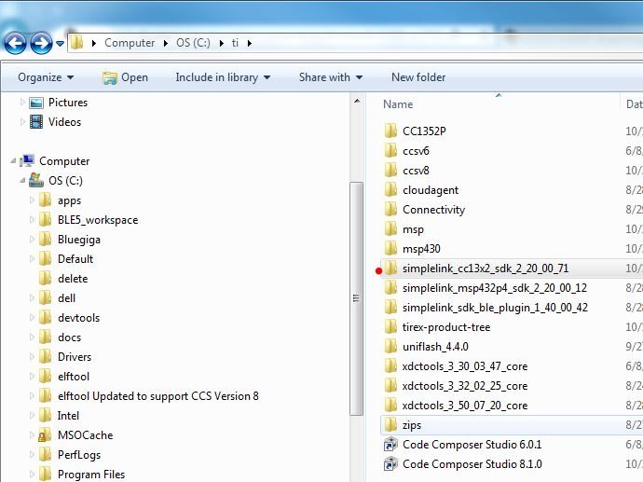Expand the BLE5_workspace tree node
Image resolution: width=643 pixels, height=482 pixels.
point(32,220)
